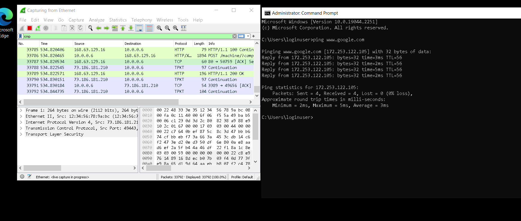Open the Edit menu
Viewport: 521px width, 221px height.
35,20
